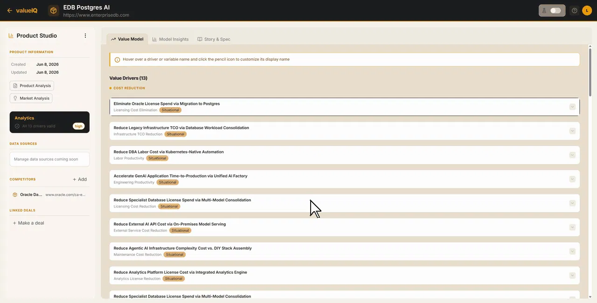Click Situational badge on External Service Cost Reduction
The height and width of the screenshot is (303, 597).
180,231
